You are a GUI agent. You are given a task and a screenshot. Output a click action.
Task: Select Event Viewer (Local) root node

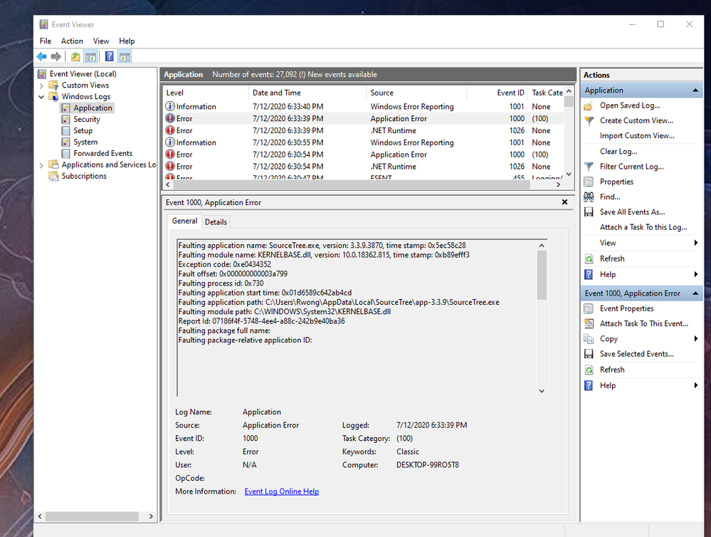click(83, 73)
